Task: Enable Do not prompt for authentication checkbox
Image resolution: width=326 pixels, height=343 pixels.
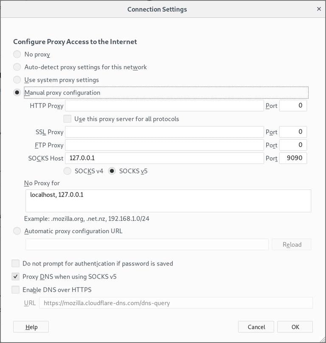Action: [16, 263]
